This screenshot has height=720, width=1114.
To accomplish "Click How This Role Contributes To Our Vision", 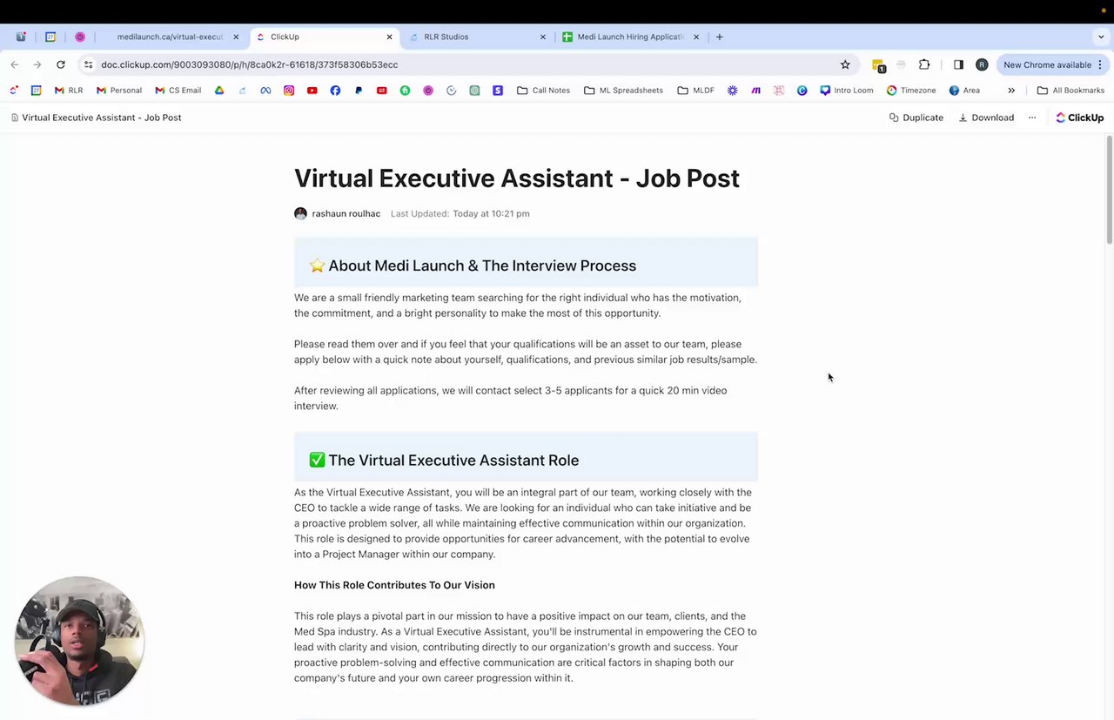I will (394, 585).
